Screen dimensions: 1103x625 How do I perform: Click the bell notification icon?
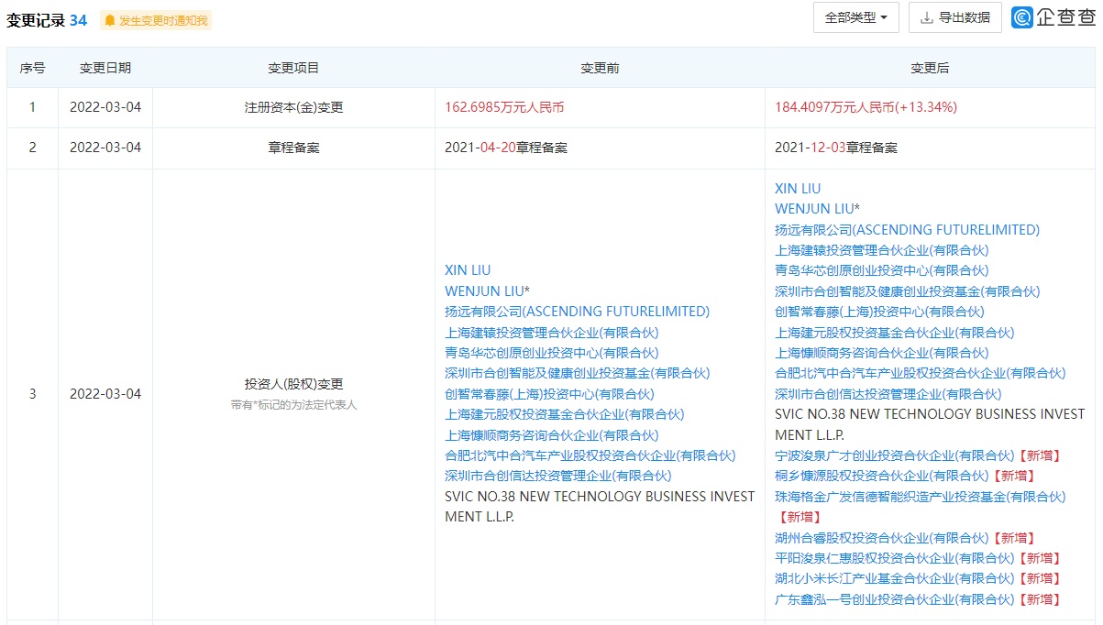coord(110,20)
